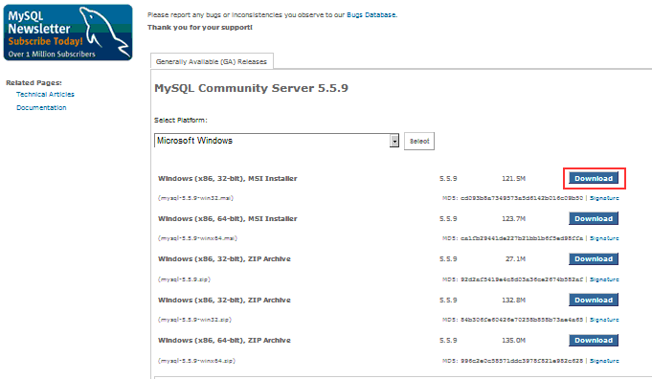Click the mysql-5.5.9-winx64.msi file name
The width and height of the screenshot is (652, 379).
[x=197, y=238]
